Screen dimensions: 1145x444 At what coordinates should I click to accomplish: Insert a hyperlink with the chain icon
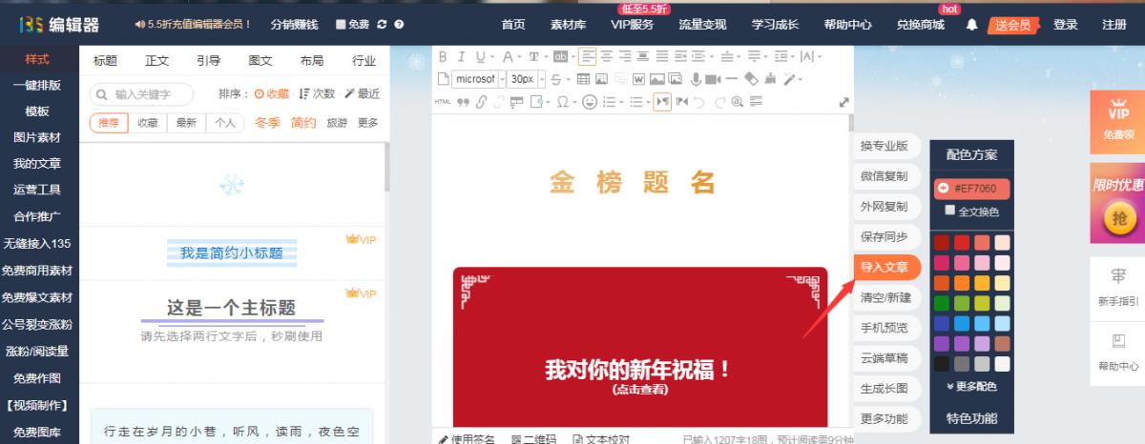pos(482,102)
